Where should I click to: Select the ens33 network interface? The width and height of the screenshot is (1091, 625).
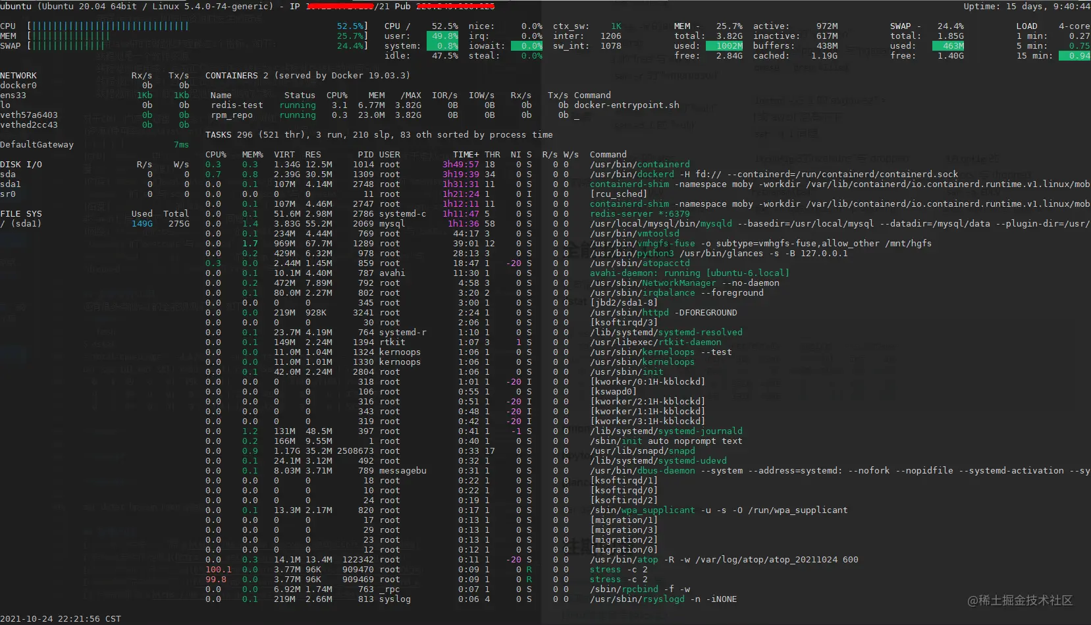click(13, 95)
